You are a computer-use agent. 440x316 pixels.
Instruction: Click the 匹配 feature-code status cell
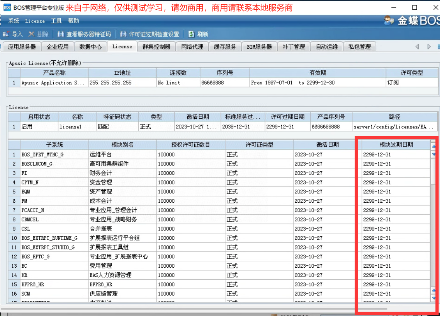click(x=117, y=127)
